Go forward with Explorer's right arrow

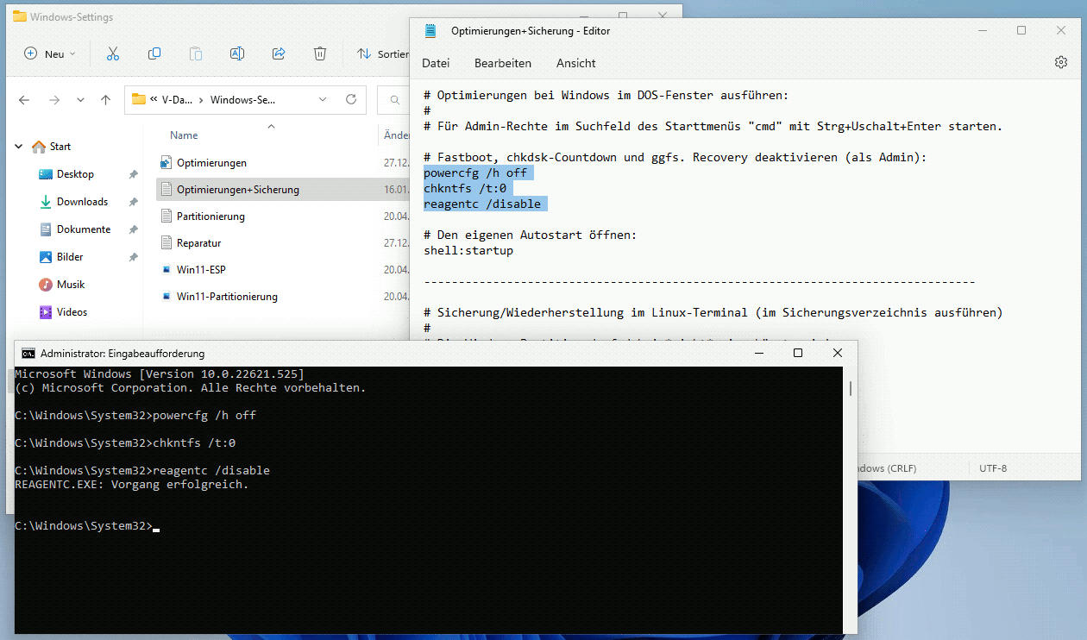point(53,99)
